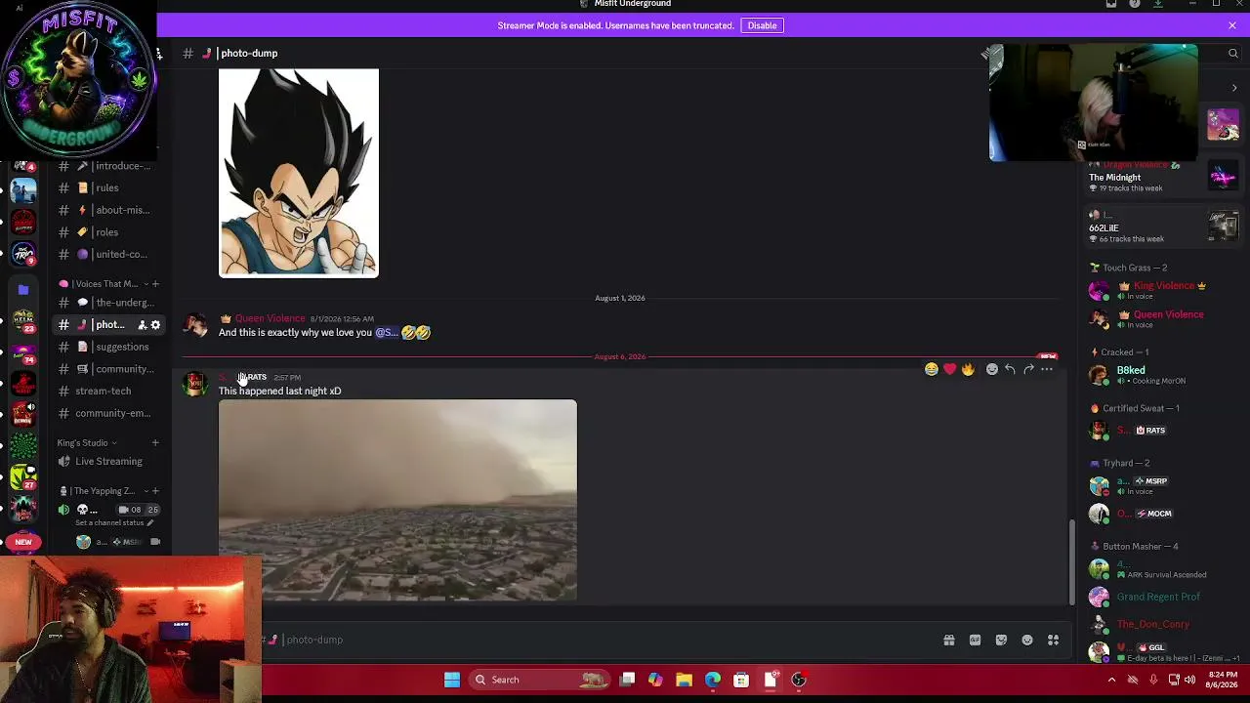Open the Copilot taskbar icon
Image resolution: width=1250 pixels, height=703 pixels.
655,680
